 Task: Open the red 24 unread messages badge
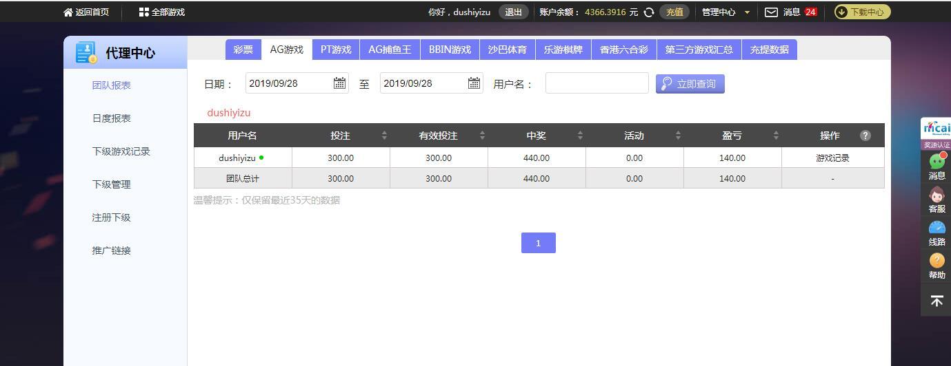click(810, 12)
